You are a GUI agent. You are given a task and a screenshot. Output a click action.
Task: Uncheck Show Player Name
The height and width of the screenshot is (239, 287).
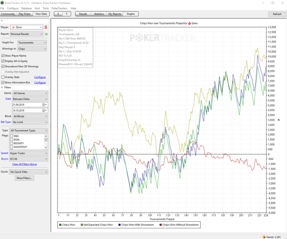(x=3, y=56)
